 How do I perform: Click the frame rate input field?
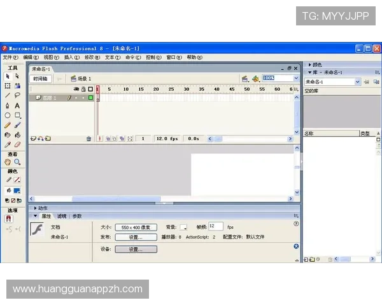pos(216,226)
